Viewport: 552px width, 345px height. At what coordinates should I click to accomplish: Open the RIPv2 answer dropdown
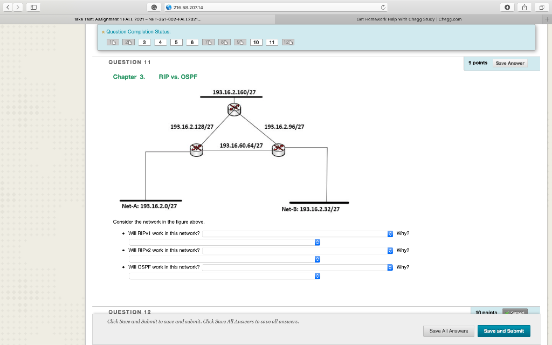coord(389,250)
